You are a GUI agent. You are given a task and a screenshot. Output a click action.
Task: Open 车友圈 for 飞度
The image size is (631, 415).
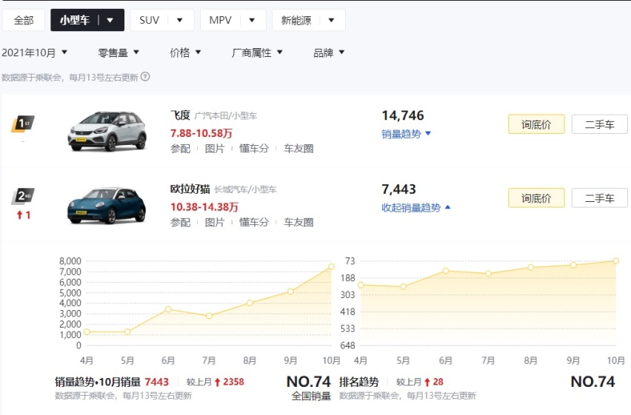tap(298, 149)
